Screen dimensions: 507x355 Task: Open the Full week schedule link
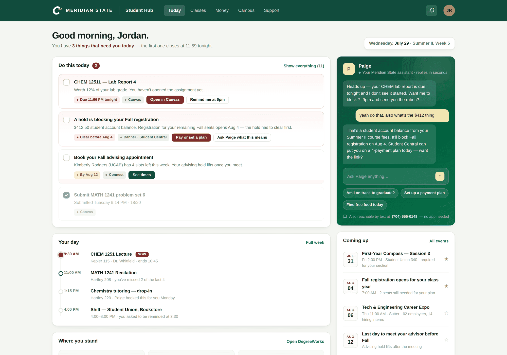315,242
